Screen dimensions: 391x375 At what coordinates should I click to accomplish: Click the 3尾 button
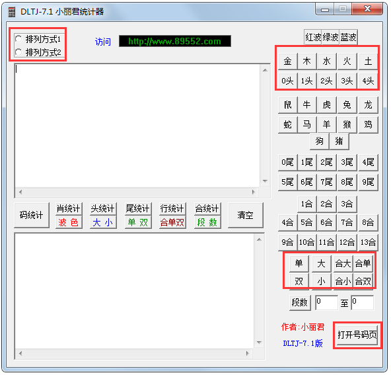pos(347,163)
